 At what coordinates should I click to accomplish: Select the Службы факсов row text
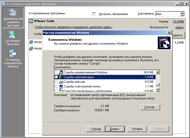[x=74, y=82]
